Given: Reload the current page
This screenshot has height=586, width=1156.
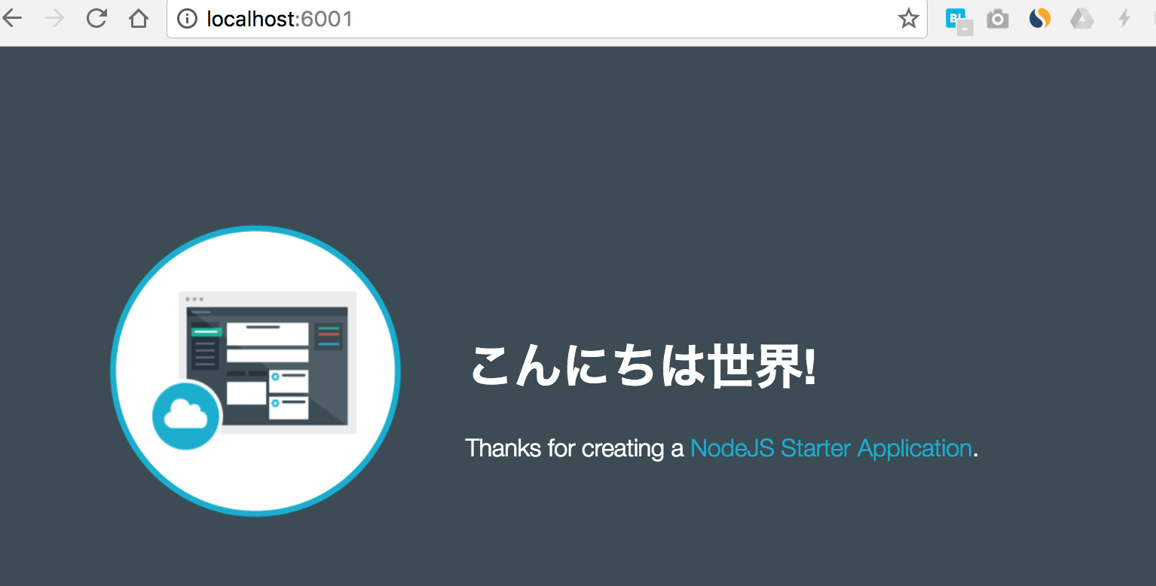Looking at the screenshot, I should [96, 18].
